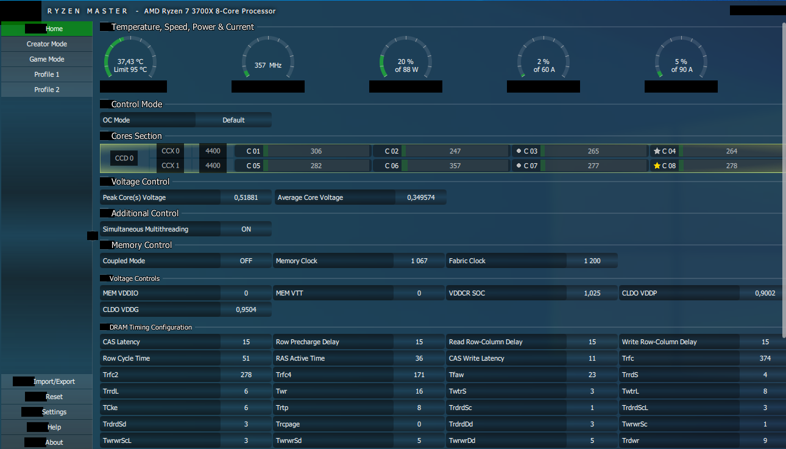Image resolution: width=786 pixels, height=449 pixels.
Task: Click the MEM VTT value field
Action: [x=419, y=293]
